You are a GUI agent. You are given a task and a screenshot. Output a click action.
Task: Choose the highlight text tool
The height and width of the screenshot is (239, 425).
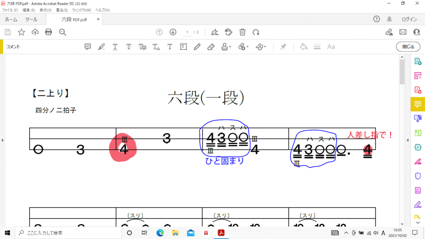[x=101, y=47]
